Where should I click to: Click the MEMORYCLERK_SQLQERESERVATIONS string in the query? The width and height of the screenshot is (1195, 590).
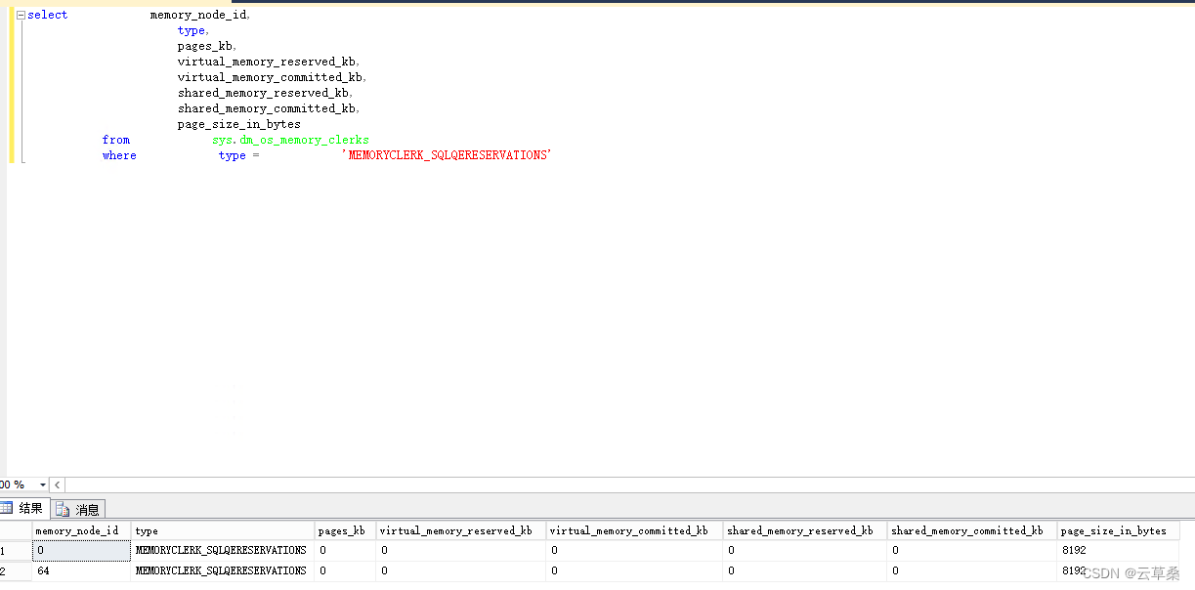point(446,154)
